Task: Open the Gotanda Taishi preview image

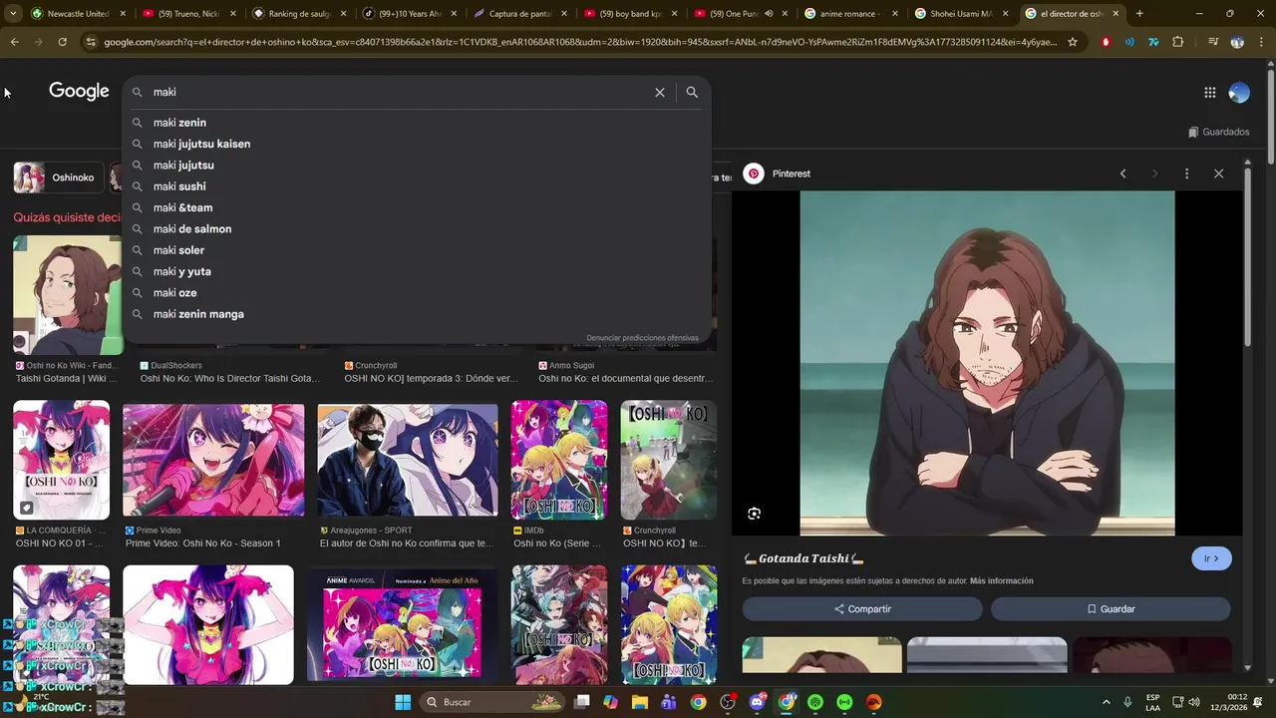Action: click(x=987, y=363)
